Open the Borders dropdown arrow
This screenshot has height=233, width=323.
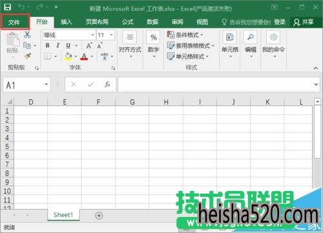click(56, 56)
